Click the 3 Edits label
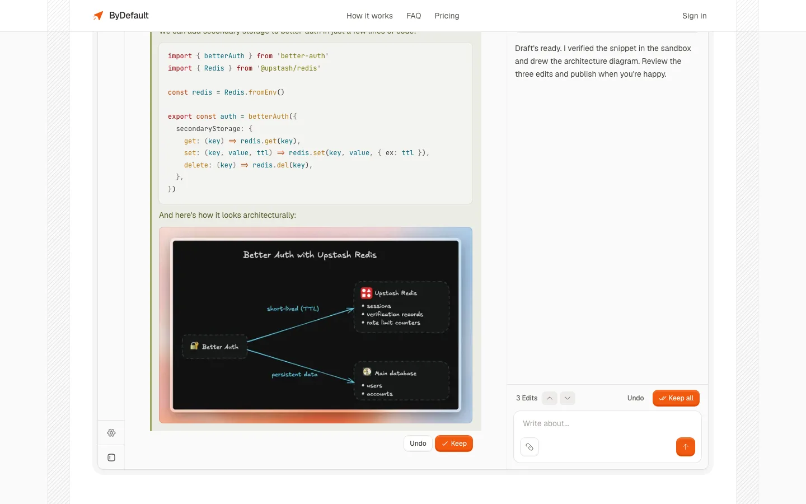Image resolution: width=806 pixels, height=504 pixels. tap(527, 398)
